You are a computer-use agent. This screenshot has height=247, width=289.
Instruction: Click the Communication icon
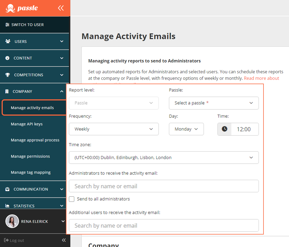tap(7, 189)
